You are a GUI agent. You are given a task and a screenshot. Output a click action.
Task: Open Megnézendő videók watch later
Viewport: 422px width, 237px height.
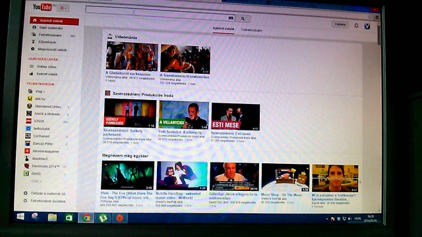(52, 49)
